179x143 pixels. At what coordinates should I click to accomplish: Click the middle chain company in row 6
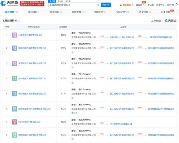coord(122,109)
